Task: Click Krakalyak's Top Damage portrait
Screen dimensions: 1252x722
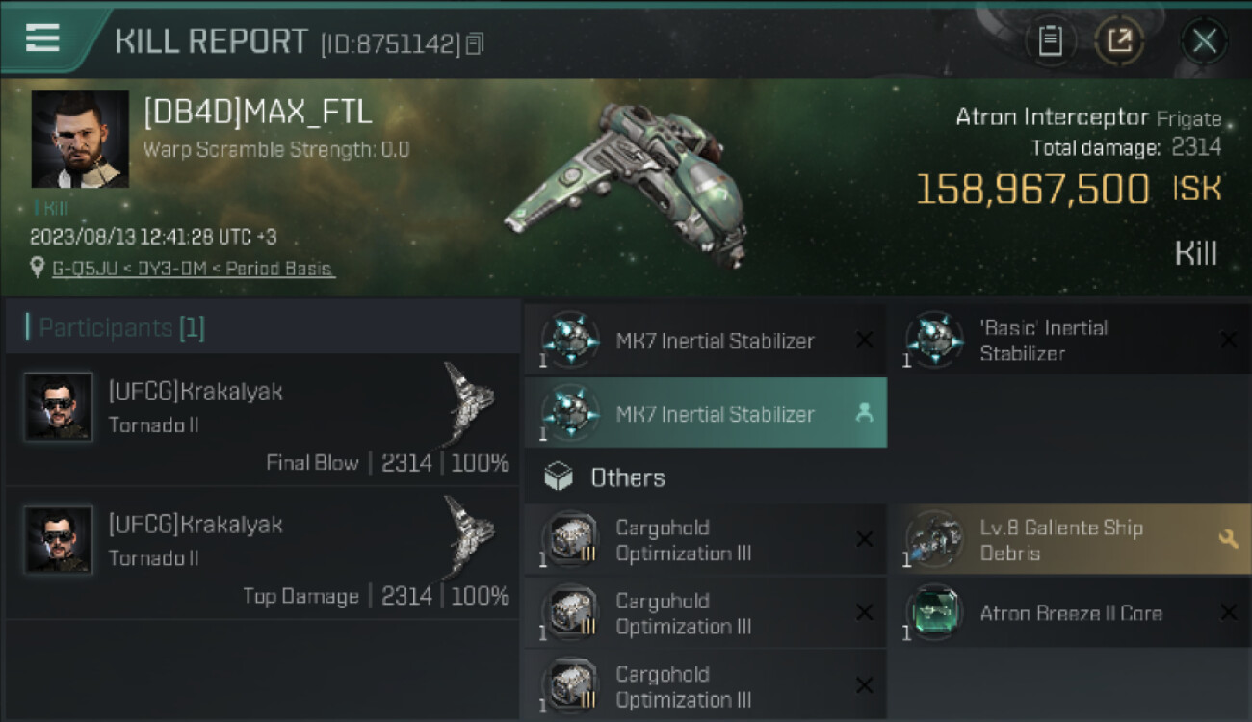Action: [59, 539]
